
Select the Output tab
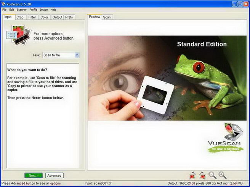(x=57, y=17)
